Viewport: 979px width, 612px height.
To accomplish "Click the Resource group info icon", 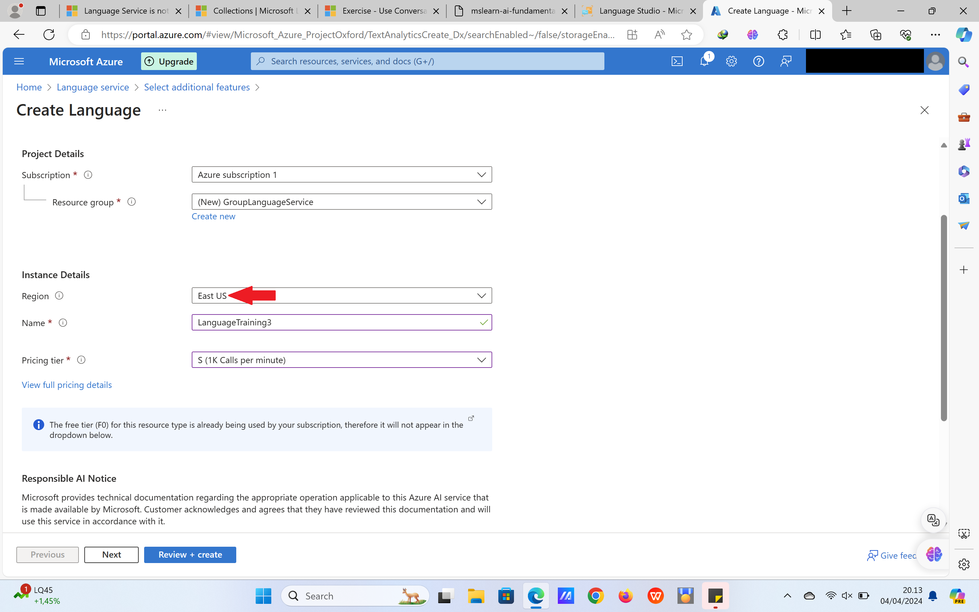I will click(x=132, y=202).
